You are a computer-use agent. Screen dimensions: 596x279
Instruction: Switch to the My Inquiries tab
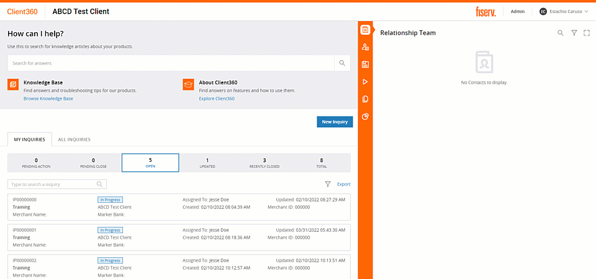click(x=30, y=139)
